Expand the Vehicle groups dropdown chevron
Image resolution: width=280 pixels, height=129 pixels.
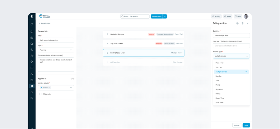tap(71, 88)
